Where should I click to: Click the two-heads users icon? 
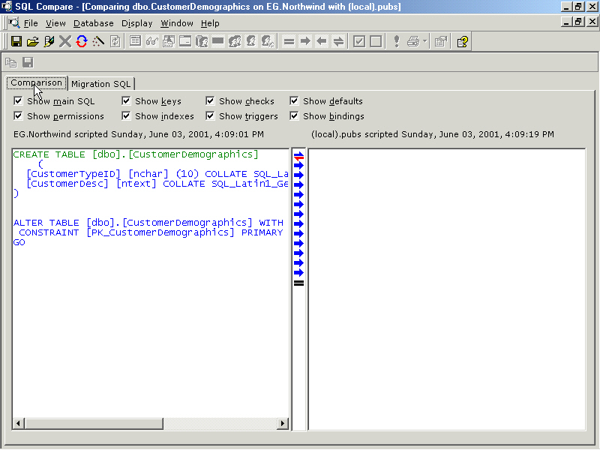tap(235, 41)
